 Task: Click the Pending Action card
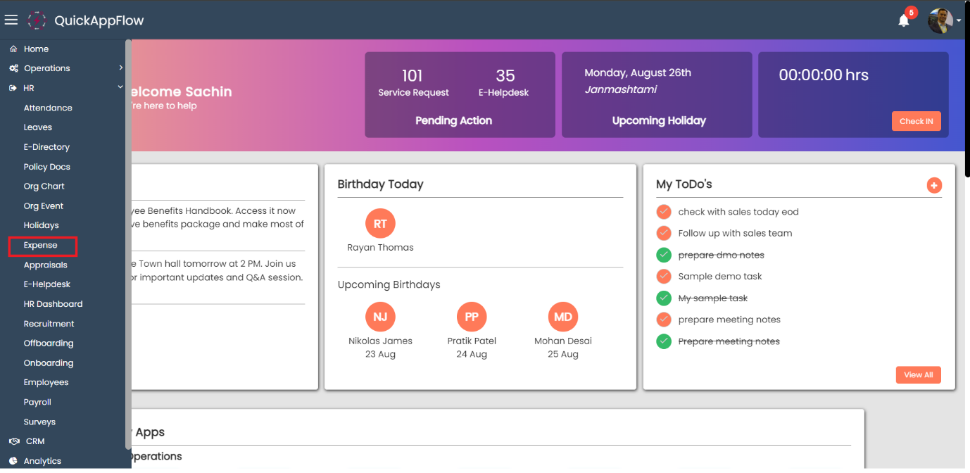pyautogui.click(x=459, y=95)
